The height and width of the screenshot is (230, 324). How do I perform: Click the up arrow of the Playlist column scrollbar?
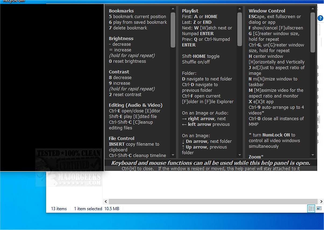click(240, 9)
